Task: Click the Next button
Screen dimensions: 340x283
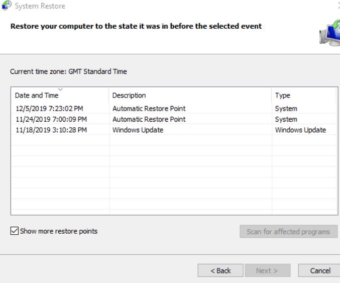Action: tap(267, 270)
